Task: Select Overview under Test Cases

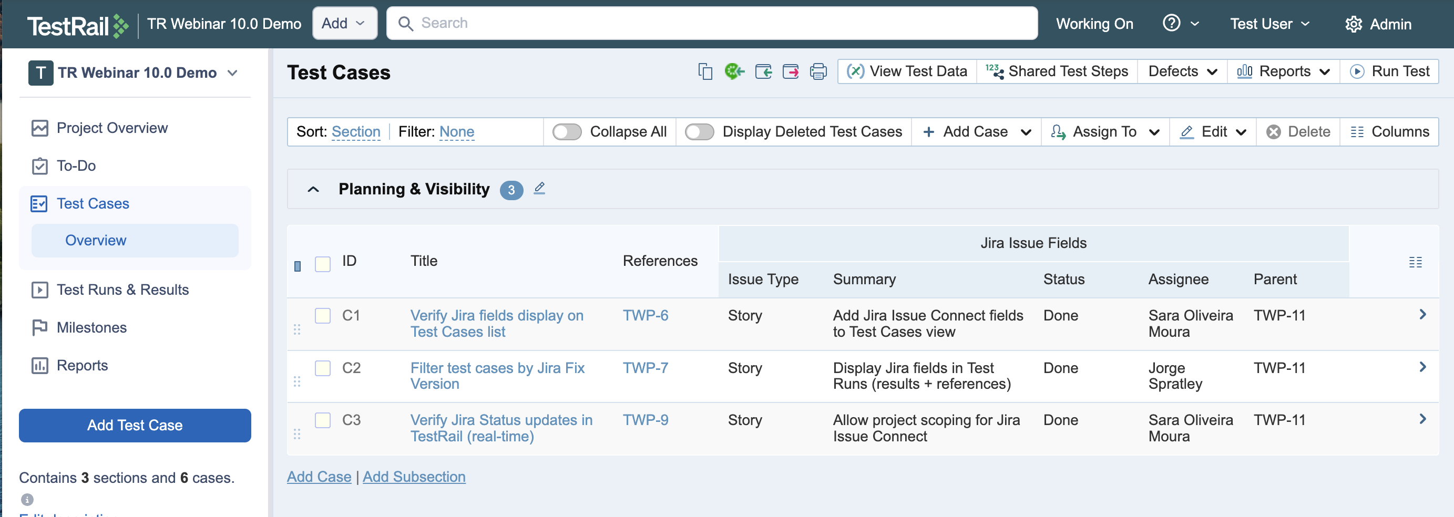Action: coord(135,241)
